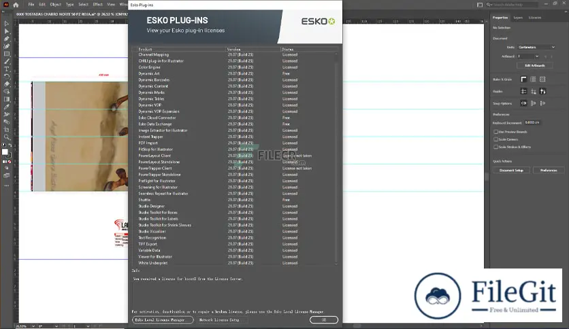Image resolution: width=569 pixels, height=329 pixels.
Task: Select the Rotate tool
Action: (7, 76)
